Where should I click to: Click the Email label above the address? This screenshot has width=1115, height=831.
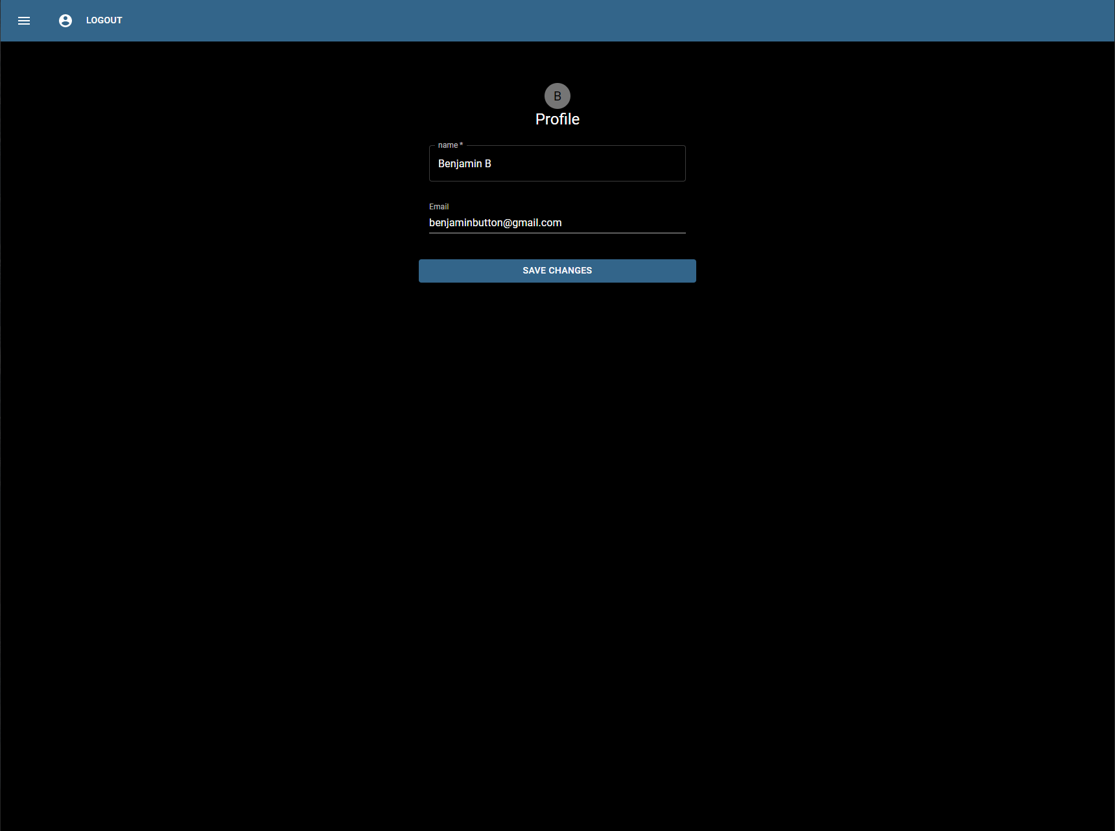[439, 206]
